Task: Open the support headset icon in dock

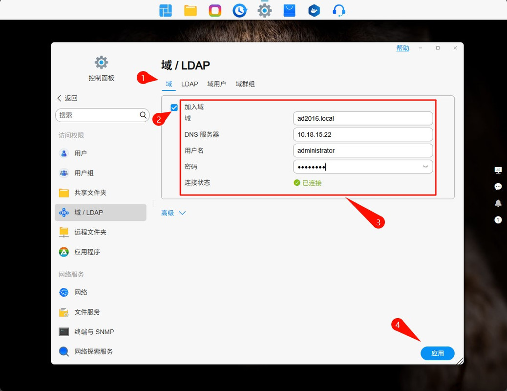Action: pyautogui.click(x=339, y=11)
